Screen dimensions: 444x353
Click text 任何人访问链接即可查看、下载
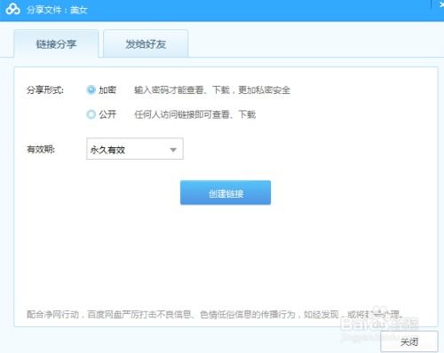[194, 114]
